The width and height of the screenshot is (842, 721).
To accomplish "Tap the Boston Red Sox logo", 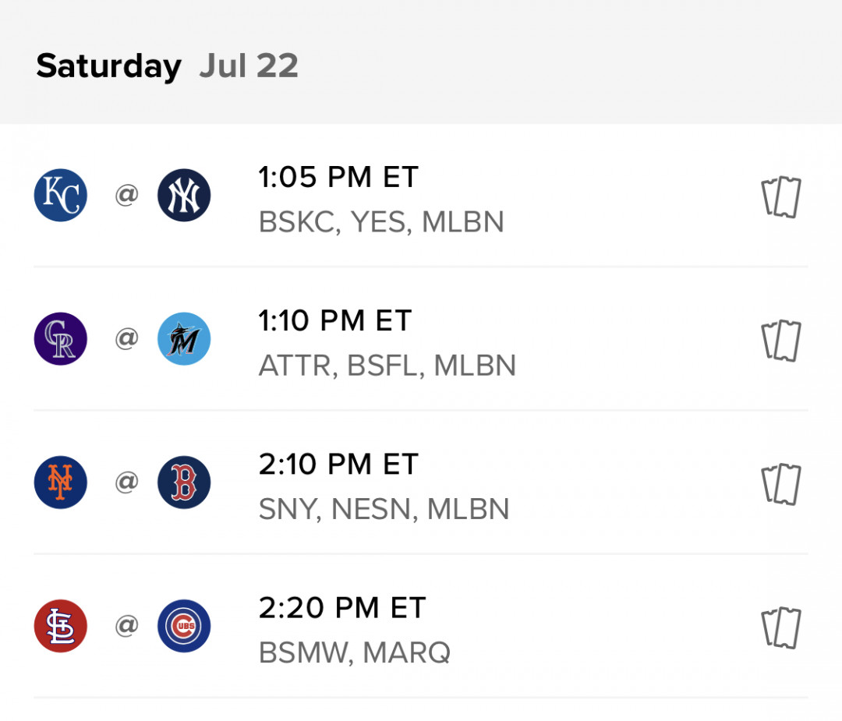I will click(184, 482).
